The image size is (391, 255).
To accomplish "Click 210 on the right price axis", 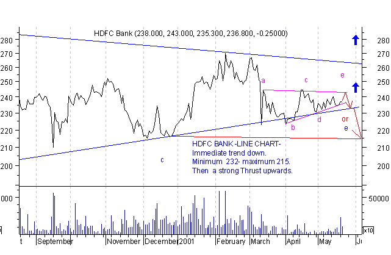I will pos(383,148).
